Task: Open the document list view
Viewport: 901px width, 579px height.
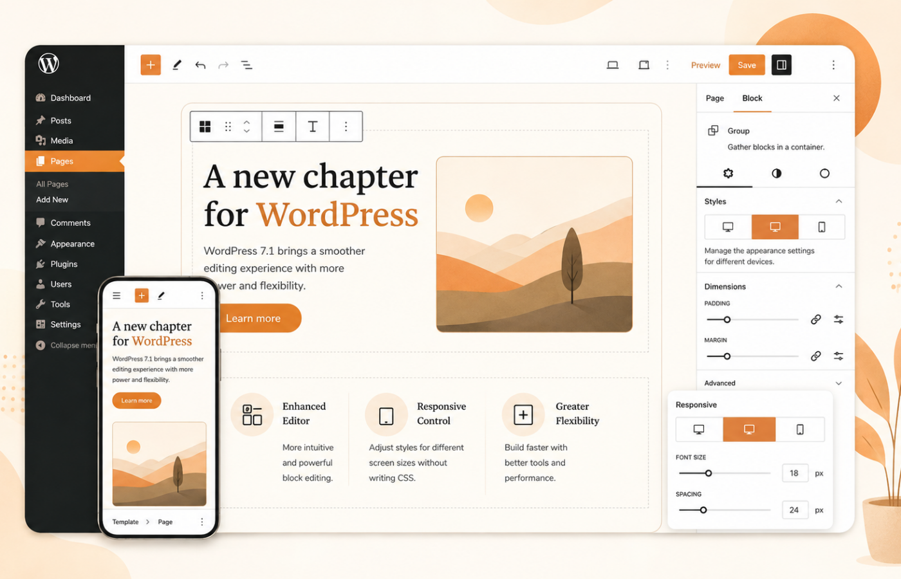Action: click(x=246, y=65)
